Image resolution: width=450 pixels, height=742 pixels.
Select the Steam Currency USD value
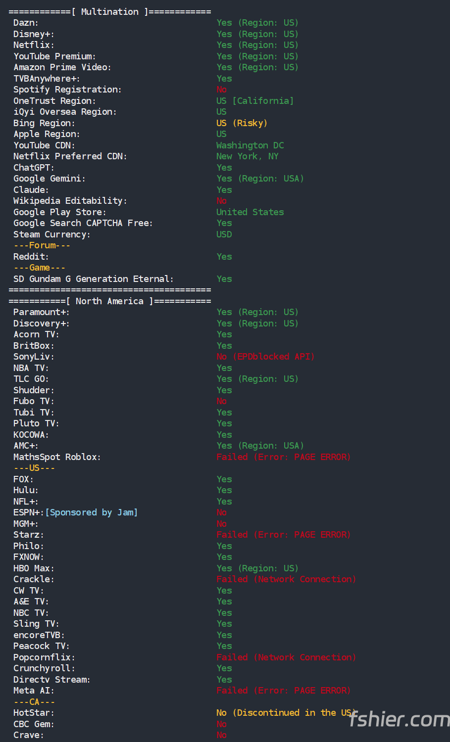(224, 234)
